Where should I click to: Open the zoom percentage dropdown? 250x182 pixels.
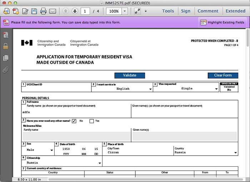point(125,11)
